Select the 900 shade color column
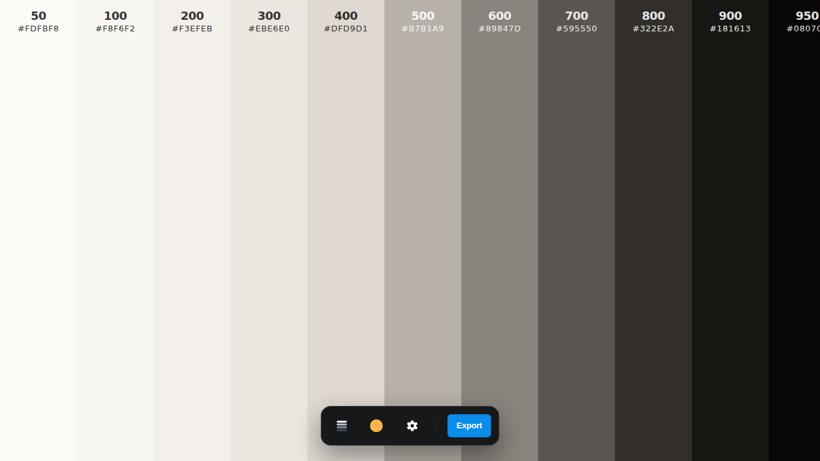Screen dimensions: 820x461 pos(730,230)
